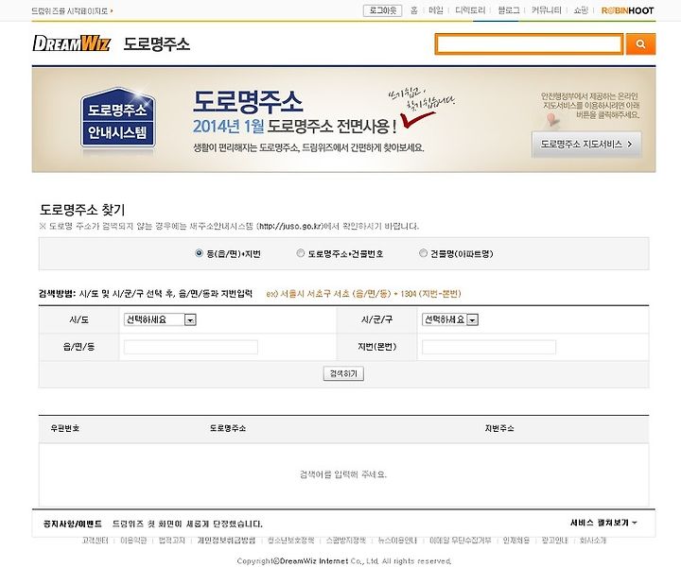Click 인재채용 in the footer
This screenshot has height=567, width=681.
click(x=516, y=541)
